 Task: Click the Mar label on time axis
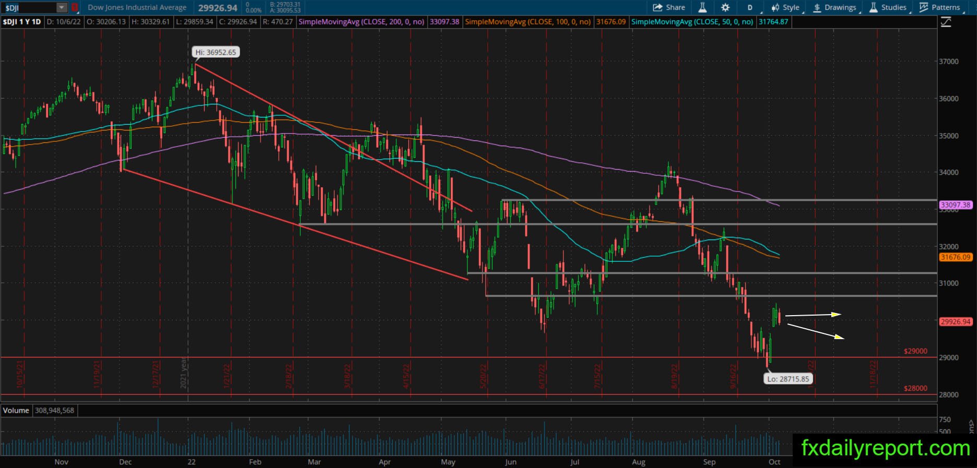click(314, 462)
